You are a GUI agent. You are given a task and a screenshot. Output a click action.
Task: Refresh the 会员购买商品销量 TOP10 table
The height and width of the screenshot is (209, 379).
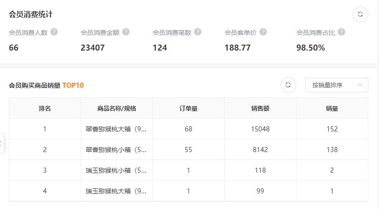point(288,85)
